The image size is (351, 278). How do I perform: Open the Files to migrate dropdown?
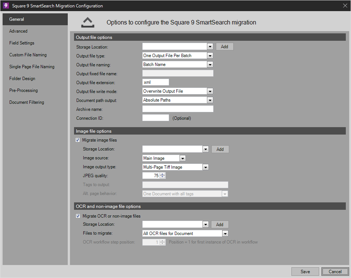click(x=225, y=234)
